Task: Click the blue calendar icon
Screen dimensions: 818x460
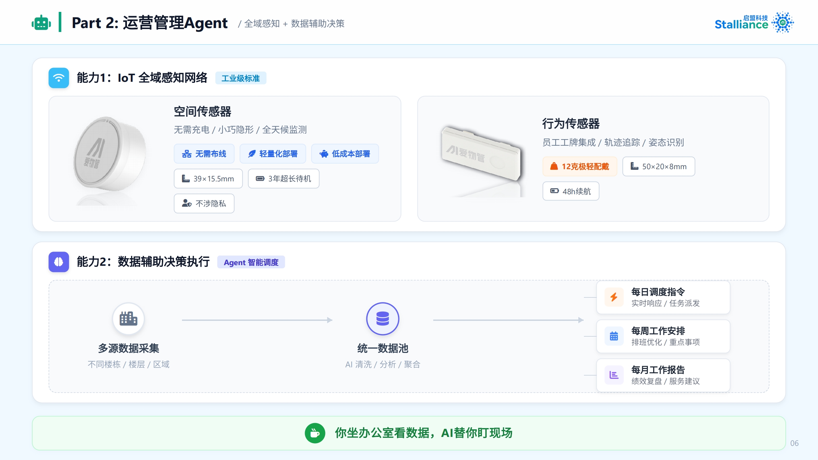Action: 614,336
